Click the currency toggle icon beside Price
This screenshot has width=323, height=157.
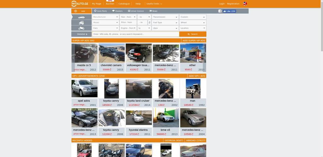pos(150,23)
